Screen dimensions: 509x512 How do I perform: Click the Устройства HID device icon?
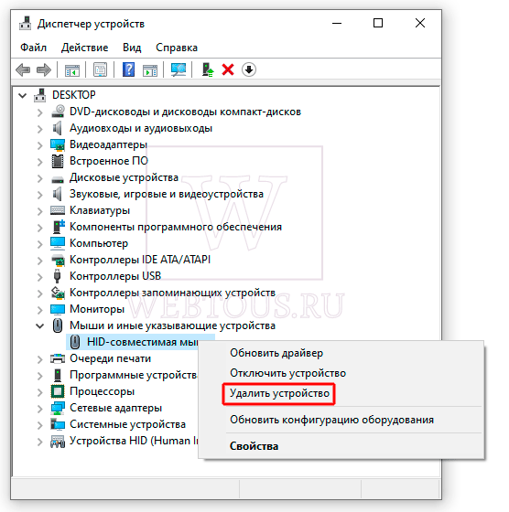click(x=58, y=441)
